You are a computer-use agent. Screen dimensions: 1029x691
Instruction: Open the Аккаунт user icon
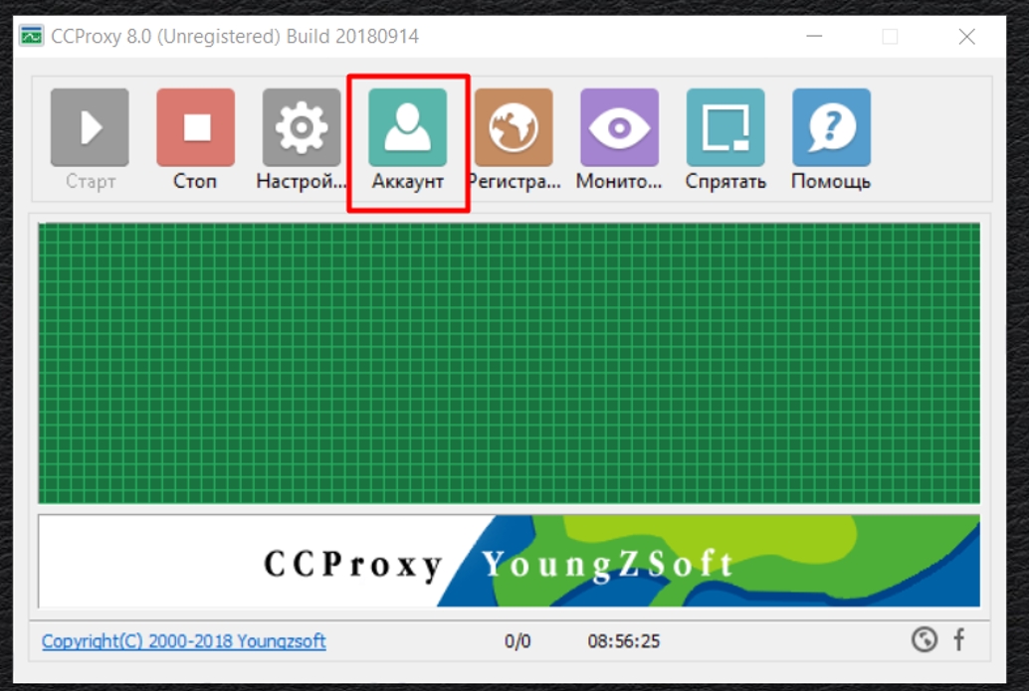408,127
